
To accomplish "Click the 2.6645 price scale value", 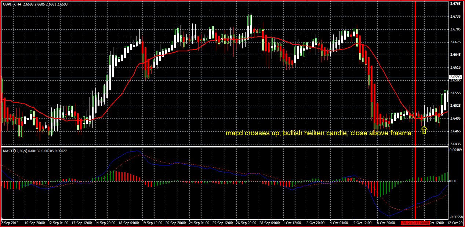I will click(456, 55).
